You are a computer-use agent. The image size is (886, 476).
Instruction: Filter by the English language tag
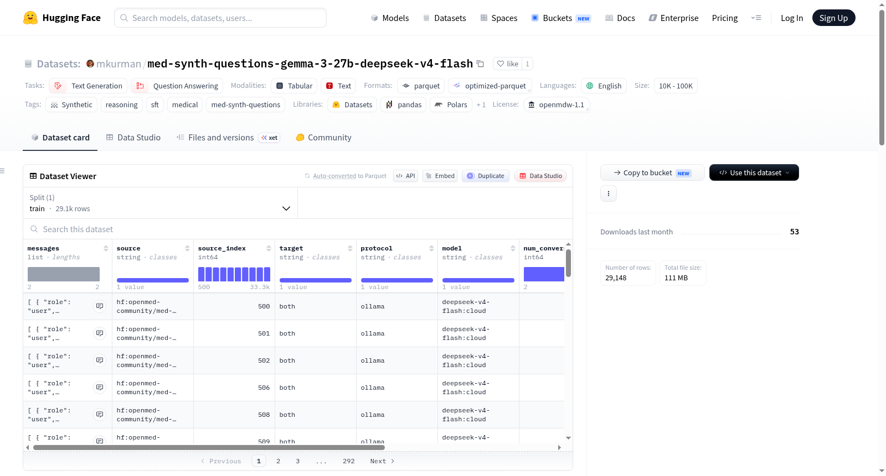(x=604, y=86)
